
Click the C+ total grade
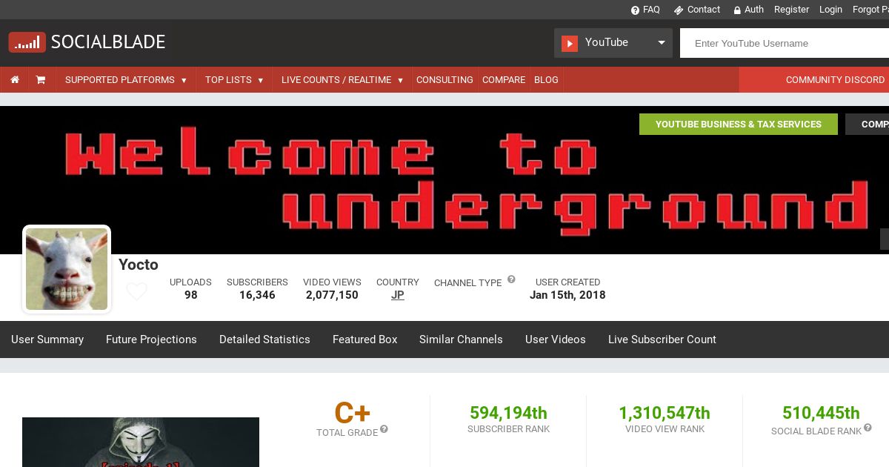pyautogui.click(x=352, y=413)
